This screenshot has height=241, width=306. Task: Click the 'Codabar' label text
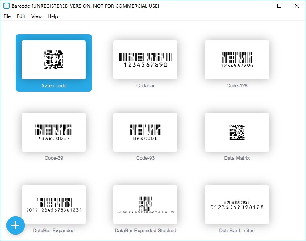pyautogui.click(x=145, y=85)
